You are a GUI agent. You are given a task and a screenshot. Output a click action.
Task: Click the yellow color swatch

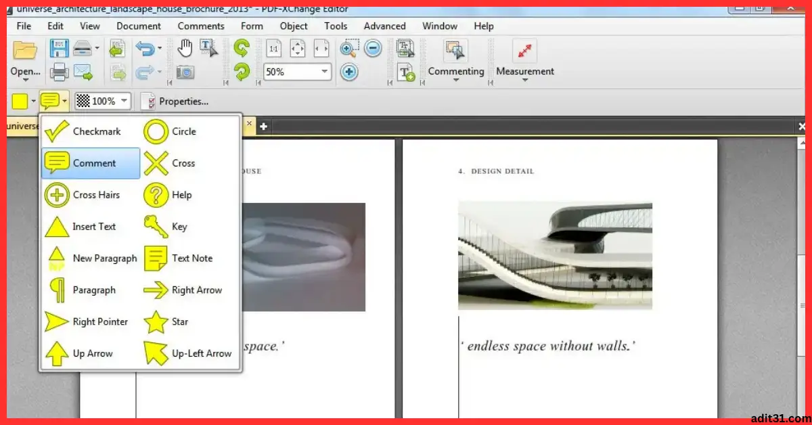pos(19,100)
